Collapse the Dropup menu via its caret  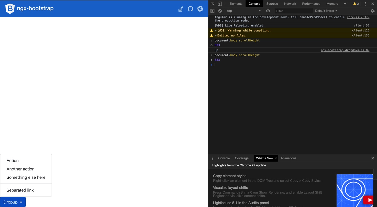(21, 202)
